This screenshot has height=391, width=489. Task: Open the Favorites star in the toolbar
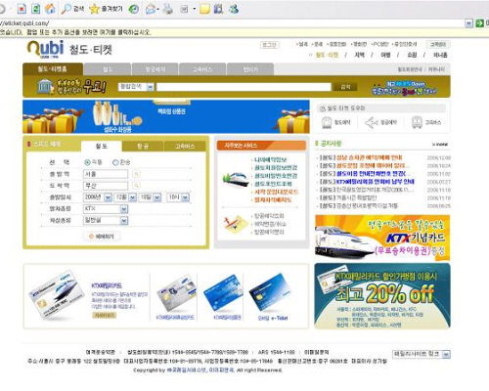94,9
